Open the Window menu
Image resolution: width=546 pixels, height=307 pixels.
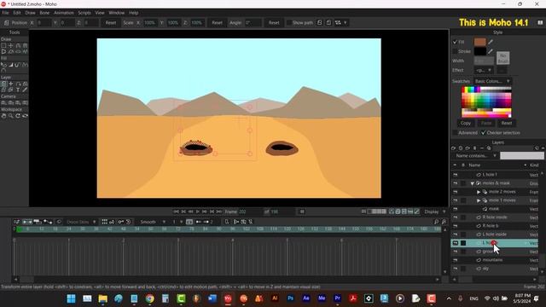coord(116,13)
